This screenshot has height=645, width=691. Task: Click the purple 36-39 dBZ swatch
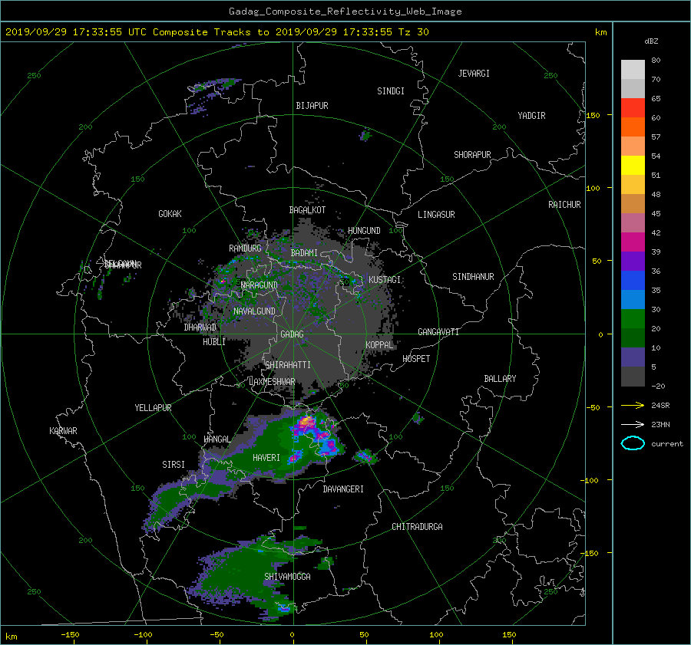tap(633, 262)
